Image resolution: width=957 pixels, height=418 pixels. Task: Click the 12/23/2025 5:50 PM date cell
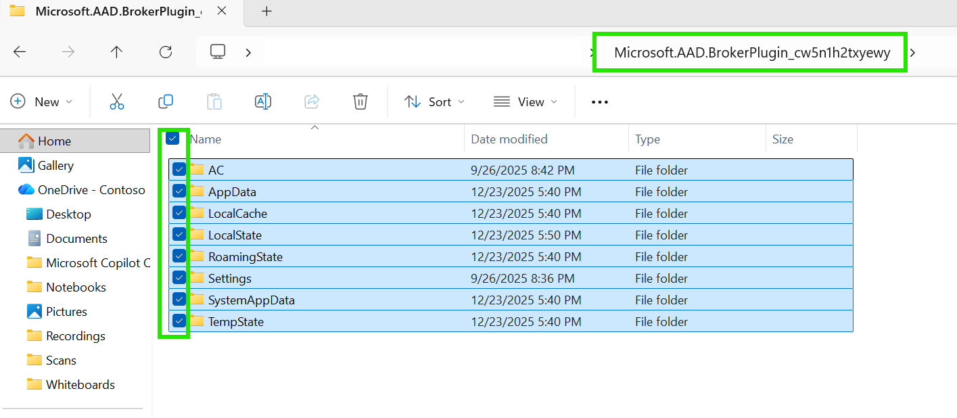(526, 235)
